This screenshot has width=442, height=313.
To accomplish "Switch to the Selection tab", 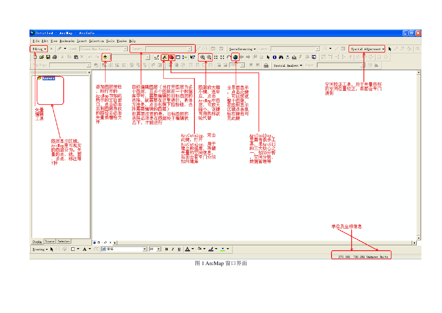I will 64,242.
